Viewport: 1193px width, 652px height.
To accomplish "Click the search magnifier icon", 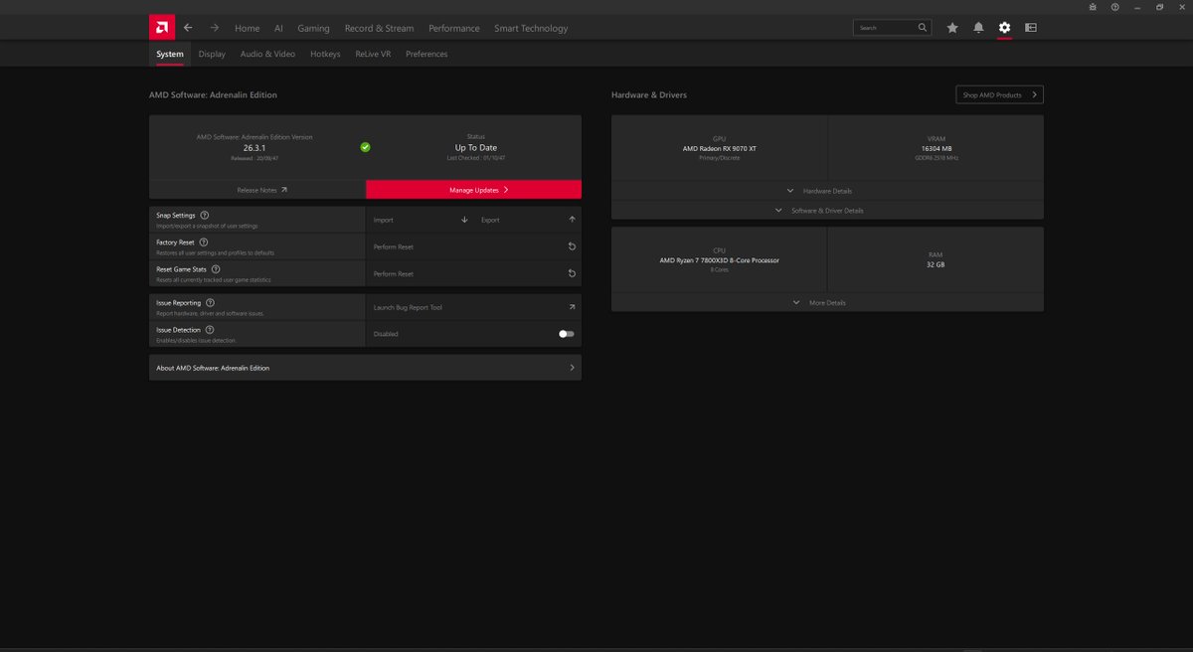I will pos(923,28).
